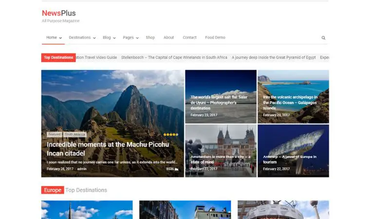Go to the Shop page
The image size is (375, 219).
(150, 37)
